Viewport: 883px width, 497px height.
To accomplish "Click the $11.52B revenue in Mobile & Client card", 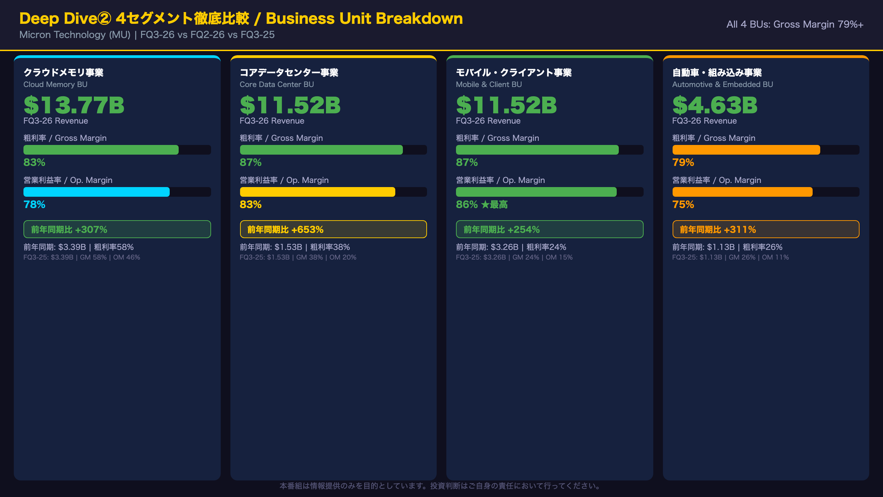I will (506, 105).
